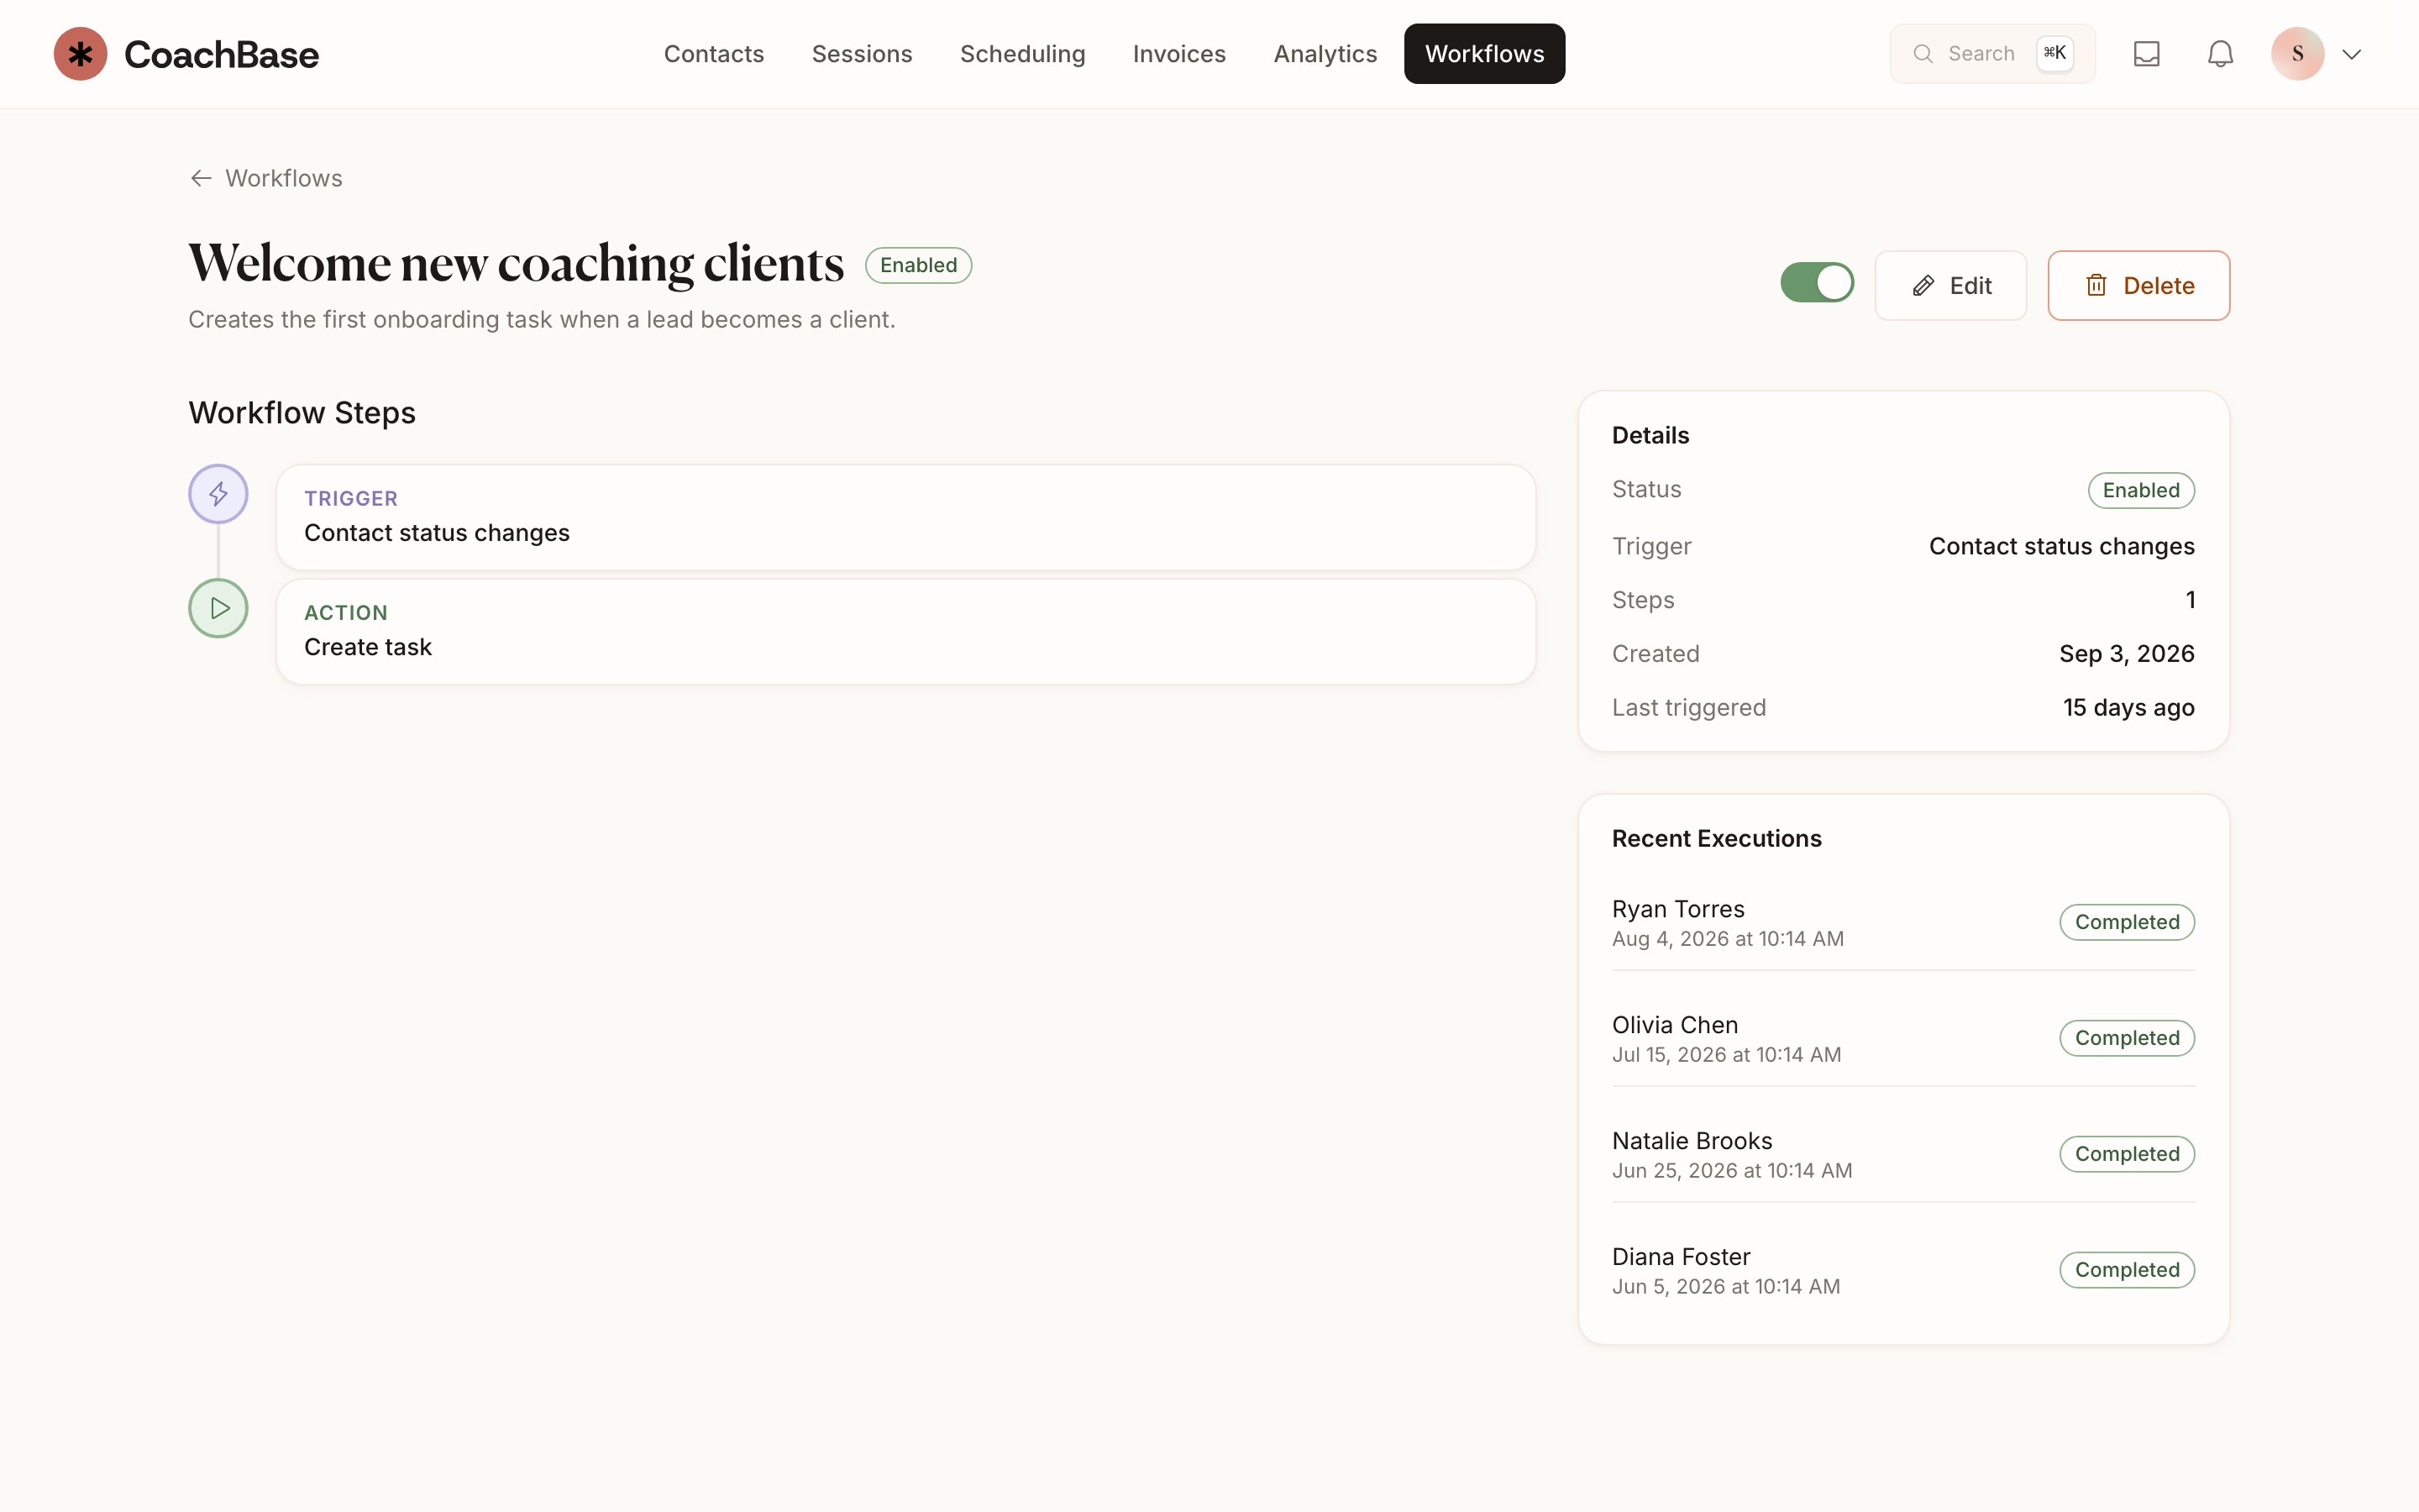Expand the account menu chevron

[x=2351, y=54]
